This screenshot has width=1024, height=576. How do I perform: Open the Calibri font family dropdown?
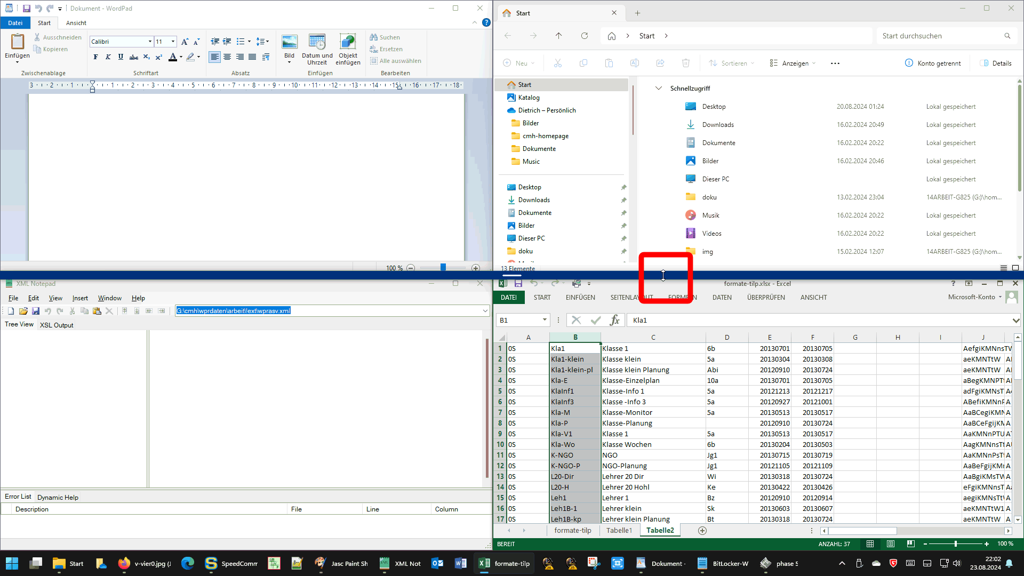tap(150, 42)
